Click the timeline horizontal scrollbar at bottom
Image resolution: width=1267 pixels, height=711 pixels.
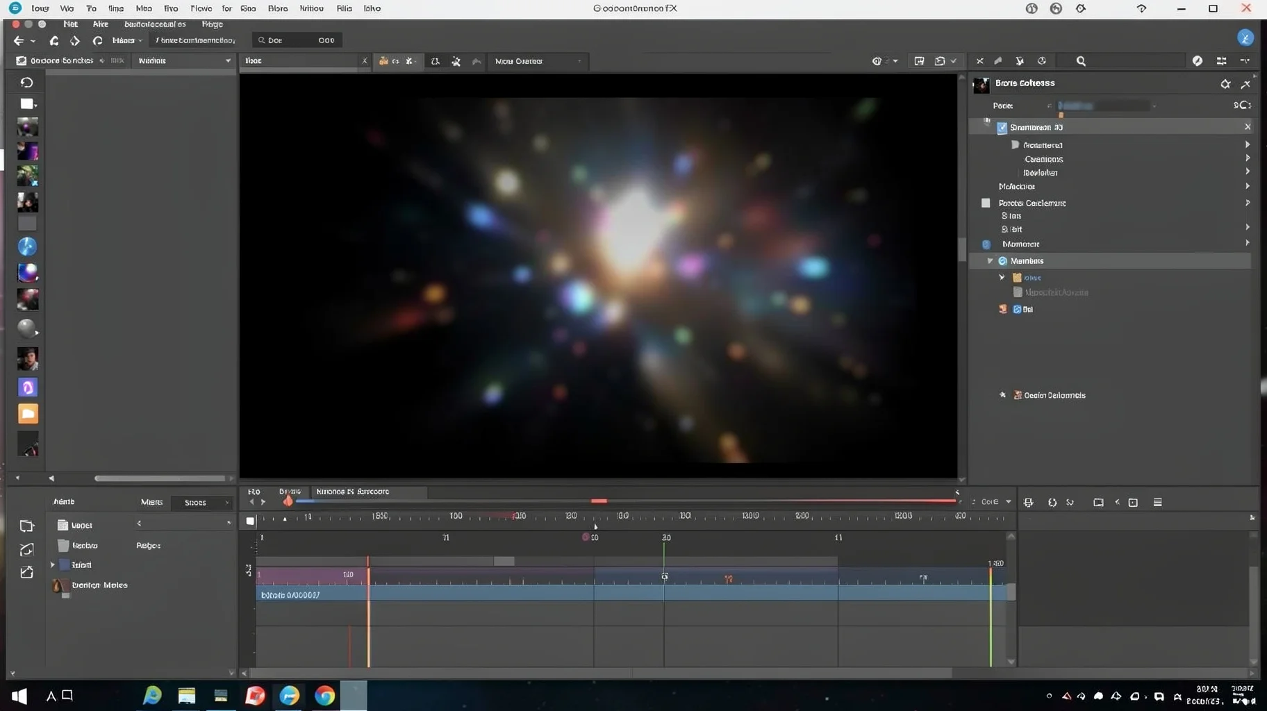point(601,673)
